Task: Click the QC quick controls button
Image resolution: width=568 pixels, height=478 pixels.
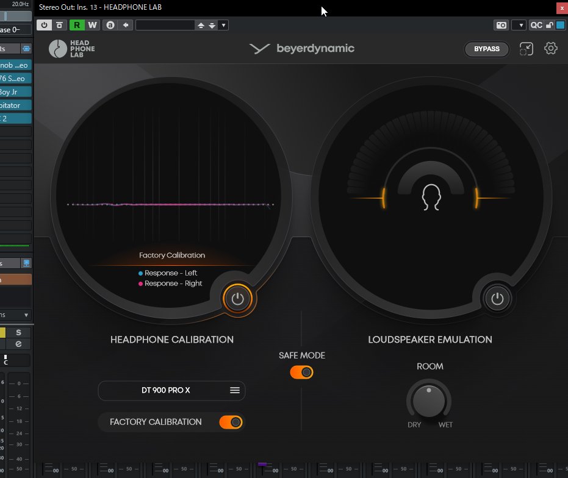Action: (x=536, y=25)
